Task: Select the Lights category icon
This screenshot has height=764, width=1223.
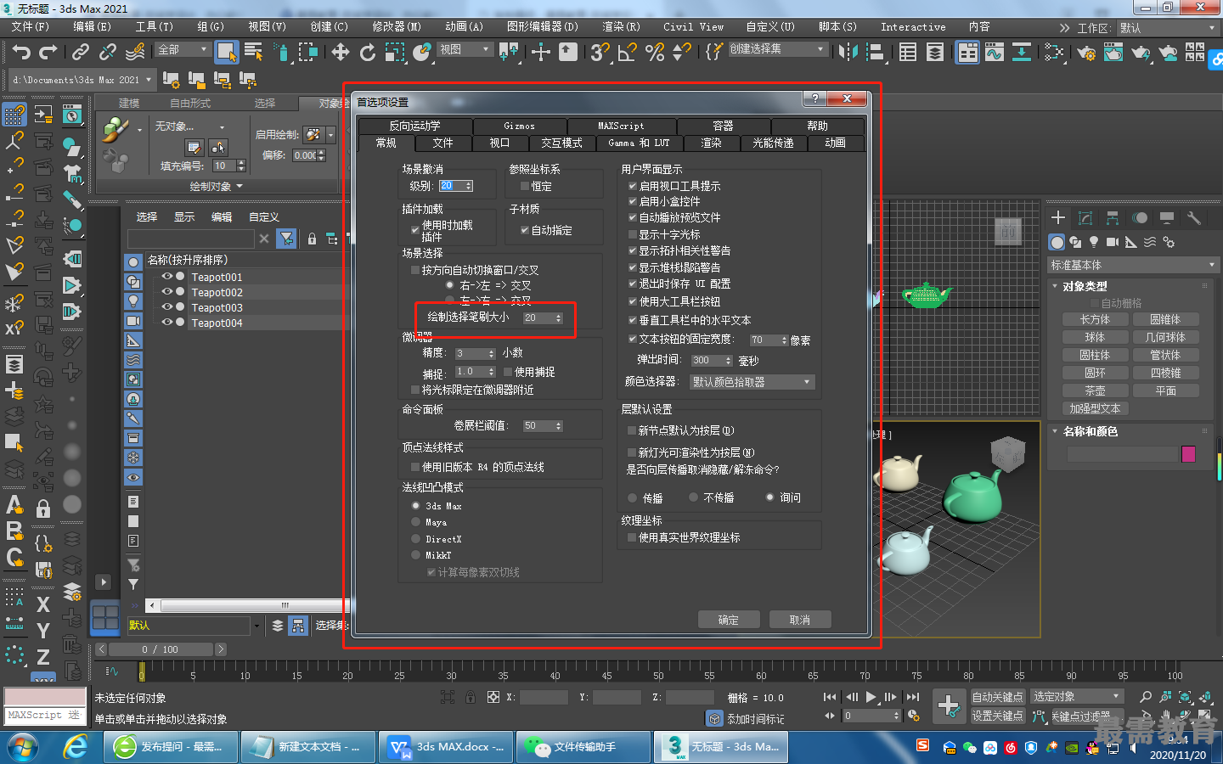Action: 1094,242
